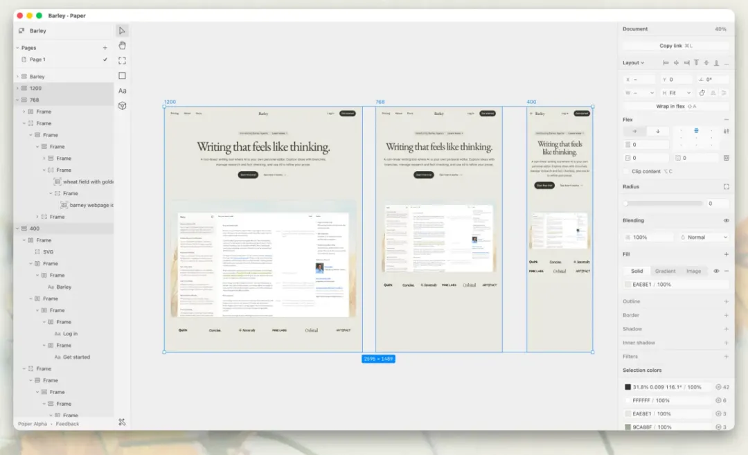This screenshot has width=748, height=455.
Task: Activate the Text tool (Aa)
Action: pos(122,91)
